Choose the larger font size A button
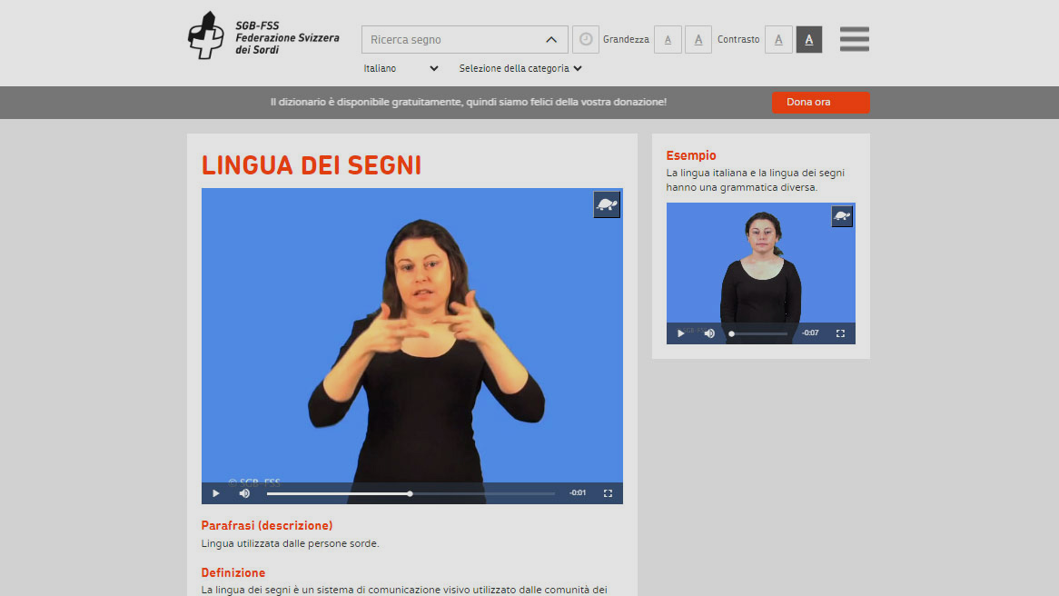The width and height of the screenshot is (1059, 596). pyautogui.click(x=698, y=39)
